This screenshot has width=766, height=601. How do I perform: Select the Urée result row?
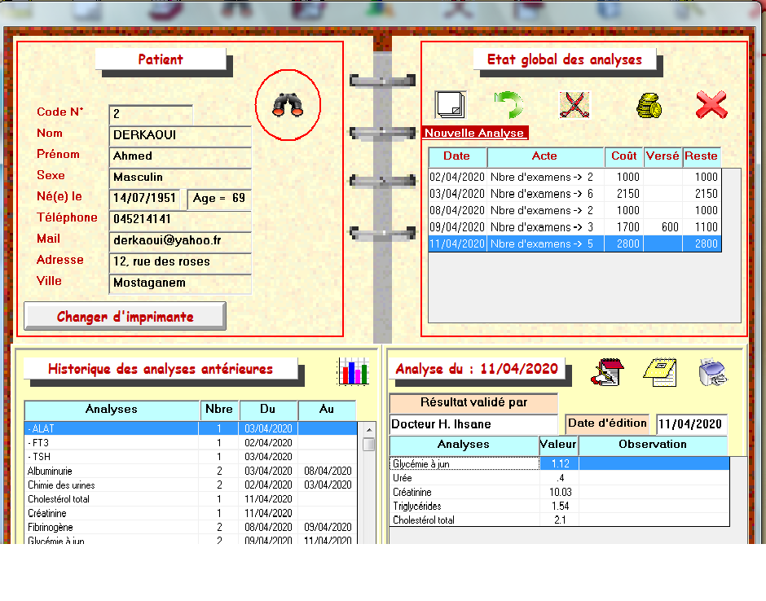pyautogui.click(x=560, y=478)
